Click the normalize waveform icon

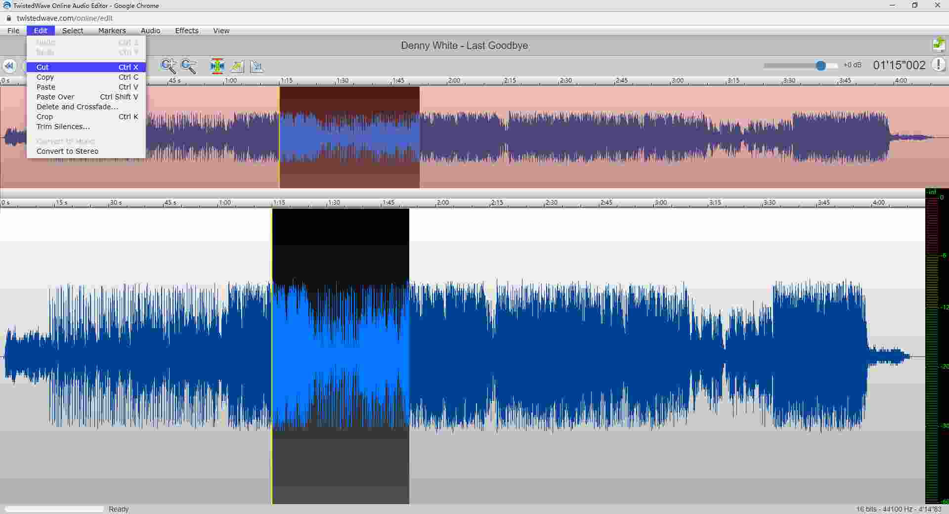[x=217, y=66]
